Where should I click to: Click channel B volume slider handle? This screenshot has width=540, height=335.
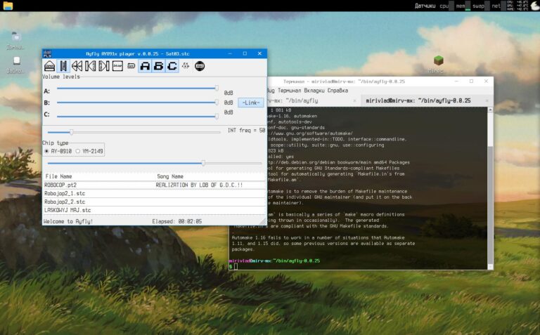click(x=217, y=103)
